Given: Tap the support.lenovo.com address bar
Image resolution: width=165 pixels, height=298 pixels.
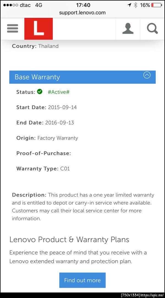Looking at the screenshot, I should pyautogui.click(x=82, y=13).
